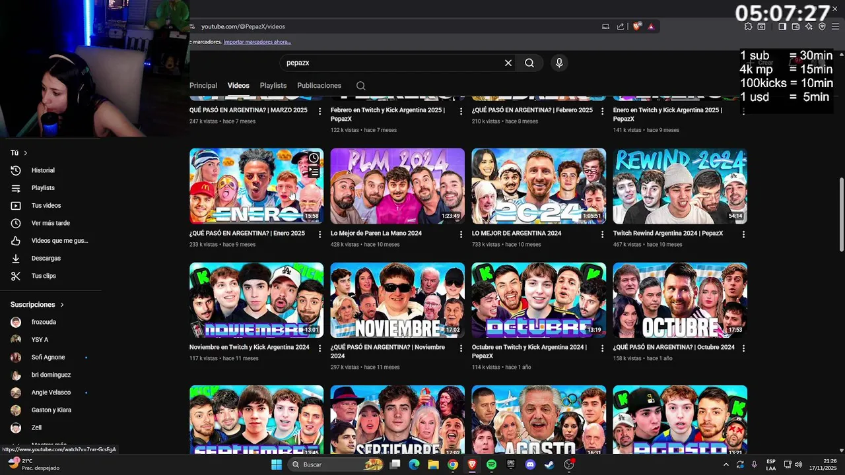Viewport: 845px width, 475px height.
Task: Click the page vertical scrollbar thumb
Action: (841, 214)
